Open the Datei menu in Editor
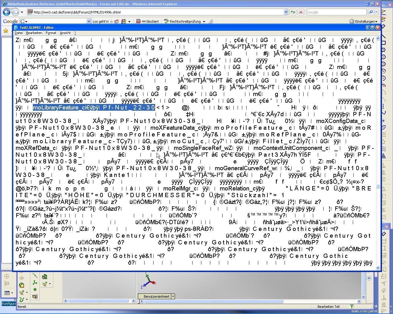393x314 pixels. (18, 33)
